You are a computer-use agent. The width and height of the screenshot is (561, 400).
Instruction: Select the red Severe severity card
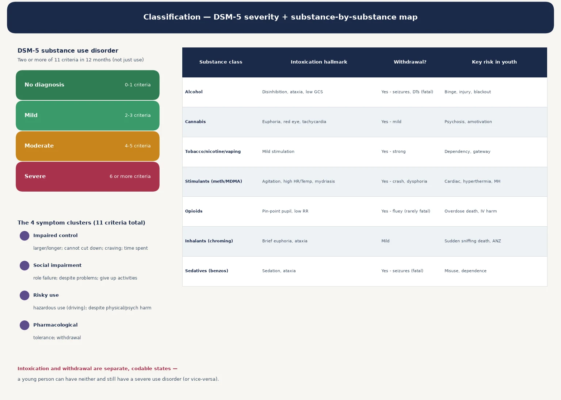click(88, 177)
